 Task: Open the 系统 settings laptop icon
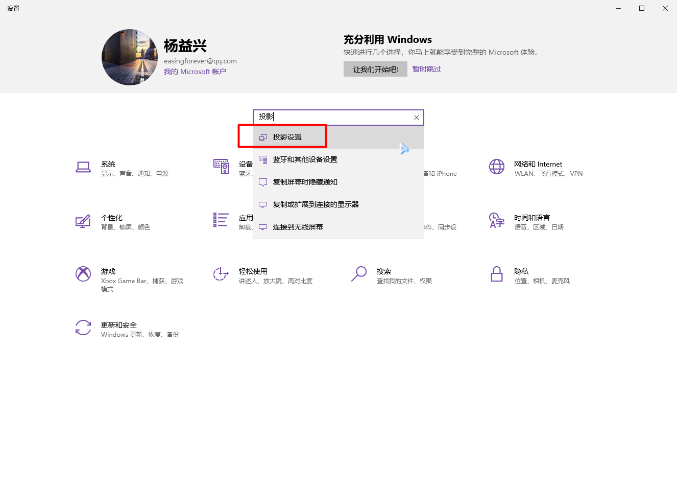click(x=83, y=167)
